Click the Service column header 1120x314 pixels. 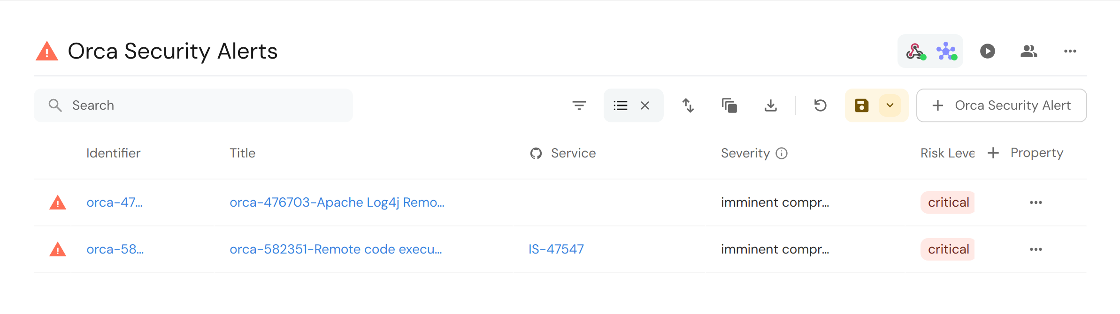pos(573,153)
